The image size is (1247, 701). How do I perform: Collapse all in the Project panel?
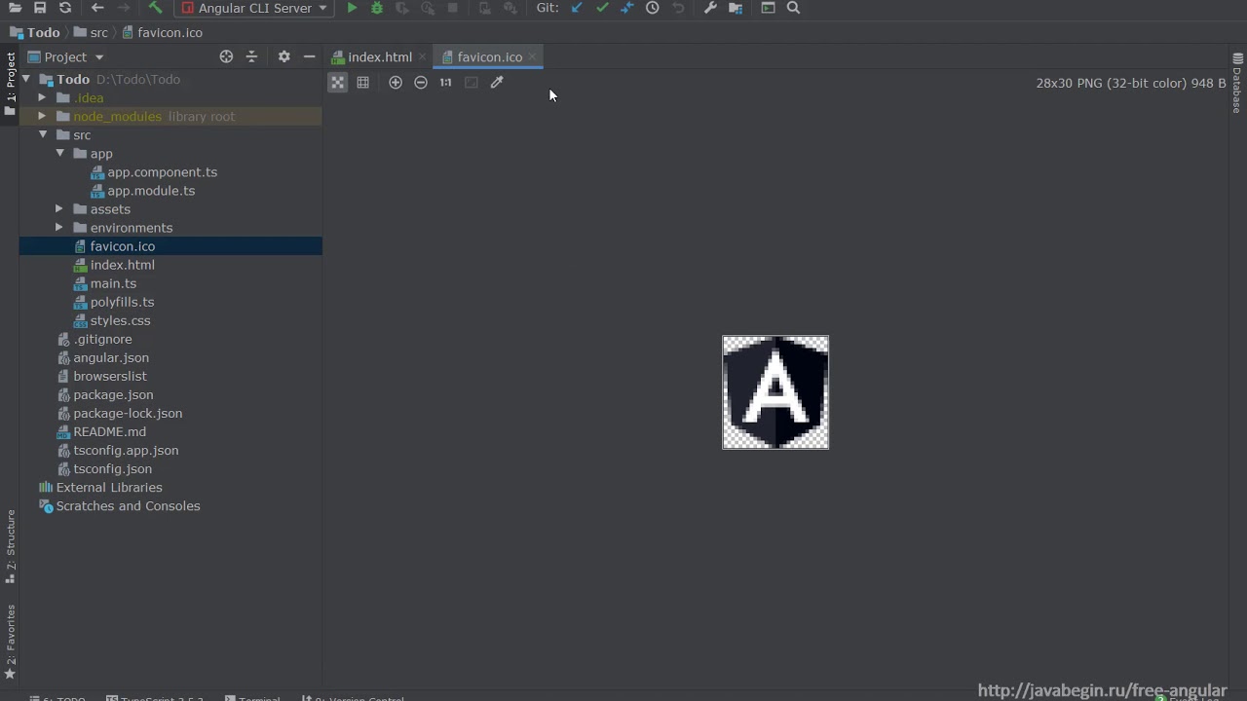tap(251, 56)
